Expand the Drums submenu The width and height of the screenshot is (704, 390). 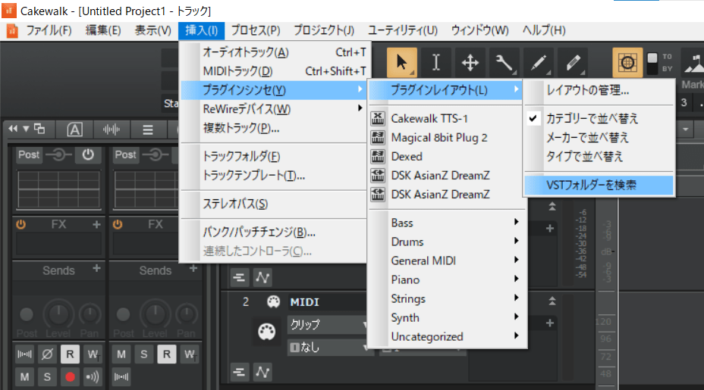tap(447, 242)
